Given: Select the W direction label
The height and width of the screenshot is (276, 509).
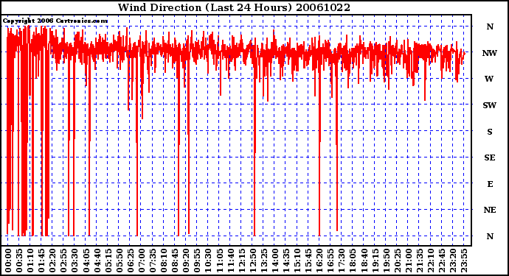Looking at the screenshot, I should pos(489,79).
